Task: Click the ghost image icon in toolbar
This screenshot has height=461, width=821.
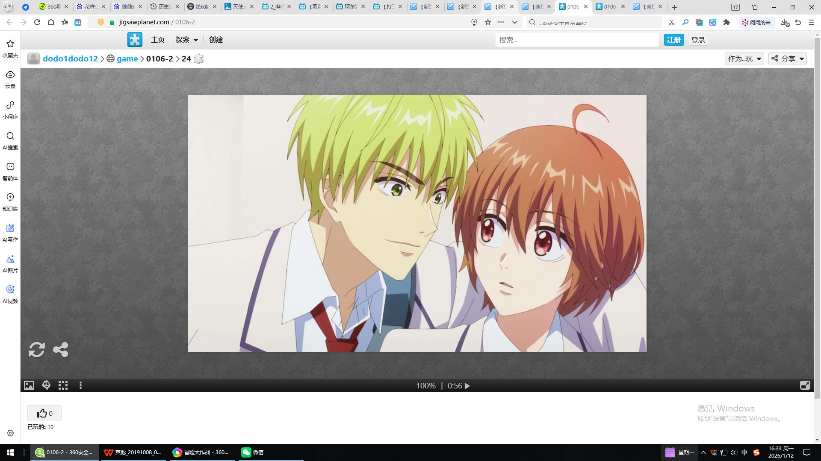Action: click(x=46, y=385)
